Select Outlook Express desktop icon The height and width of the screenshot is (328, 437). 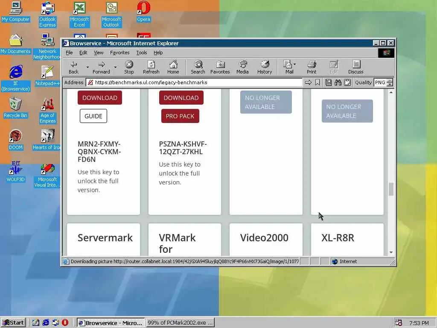[x=47, y=15]
